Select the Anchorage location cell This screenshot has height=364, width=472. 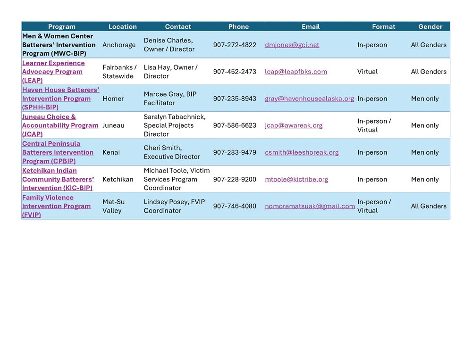(119, 45)
